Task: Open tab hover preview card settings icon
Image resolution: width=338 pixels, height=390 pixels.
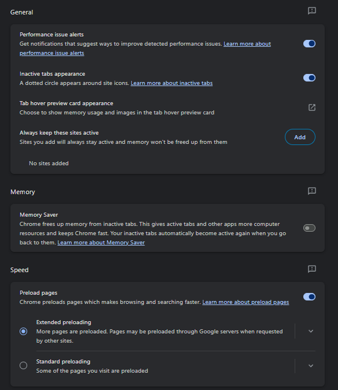Action: [x=312, y=107]
